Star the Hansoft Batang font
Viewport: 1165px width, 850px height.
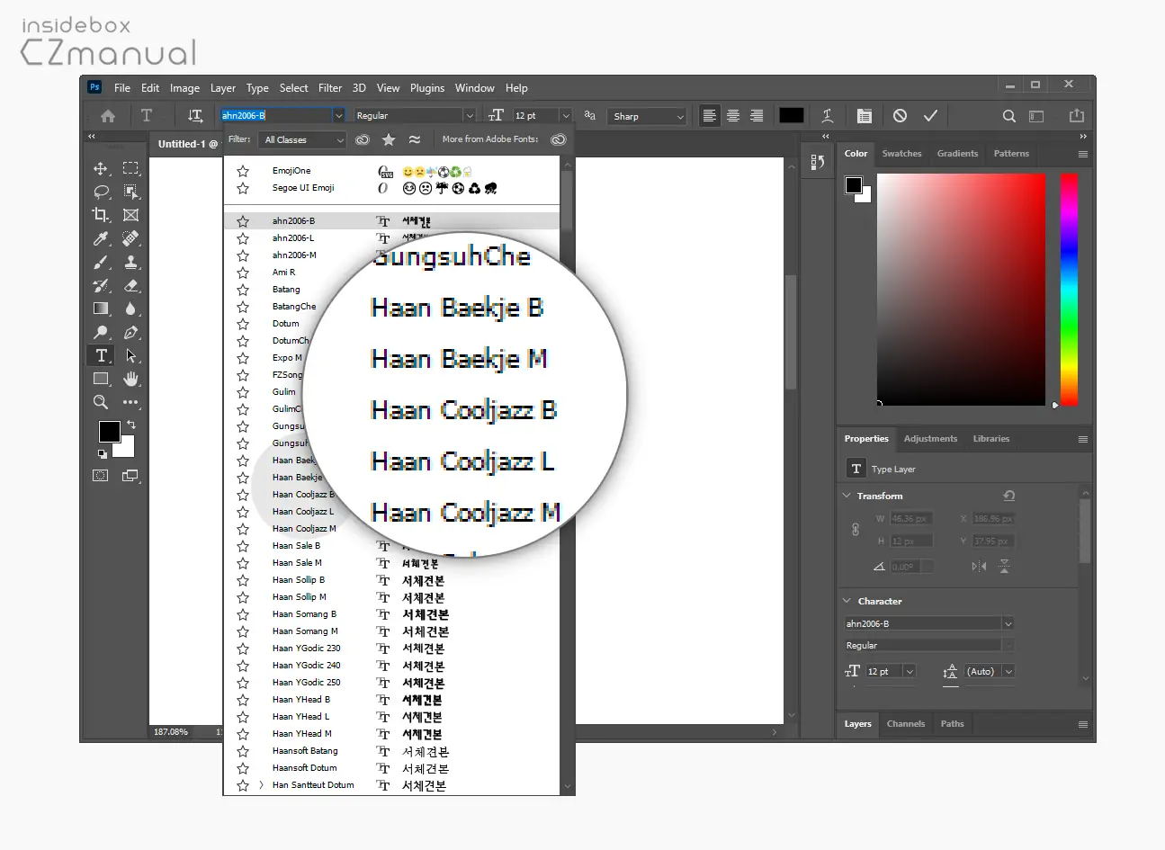[243, 751]
